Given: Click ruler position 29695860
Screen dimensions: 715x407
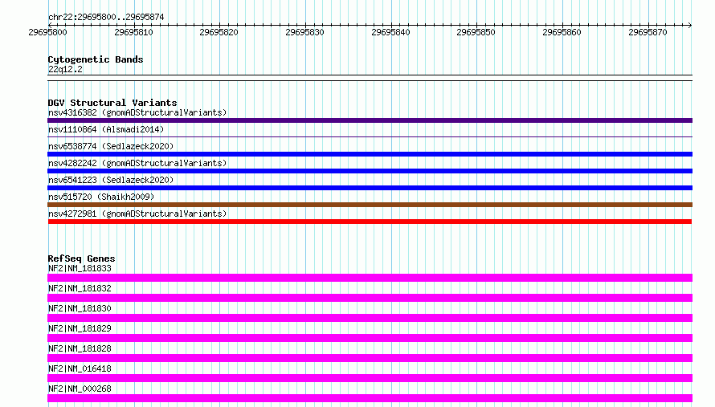Looking at the screenshot, I should pyautogui.click(x=562, y=32).
